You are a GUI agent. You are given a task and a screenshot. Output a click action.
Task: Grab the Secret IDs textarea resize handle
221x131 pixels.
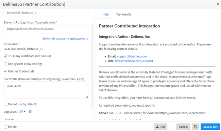coord(87,97)
